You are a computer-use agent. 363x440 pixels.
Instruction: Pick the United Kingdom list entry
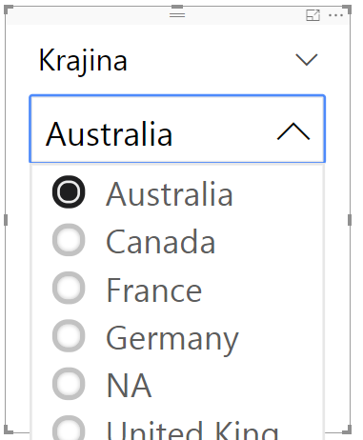coord(192,430)
